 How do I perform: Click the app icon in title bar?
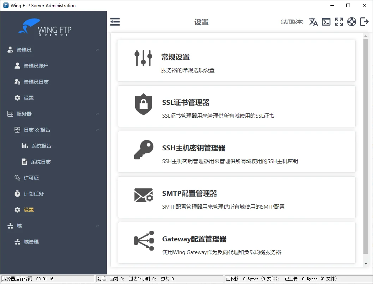(6, 5)
